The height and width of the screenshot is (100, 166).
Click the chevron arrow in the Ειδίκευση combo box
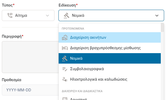[157, 15]
